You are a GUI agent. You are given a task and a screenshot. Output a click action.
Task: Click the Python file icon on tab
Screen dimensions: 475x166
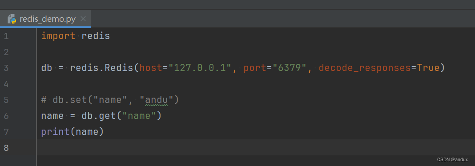12,19
